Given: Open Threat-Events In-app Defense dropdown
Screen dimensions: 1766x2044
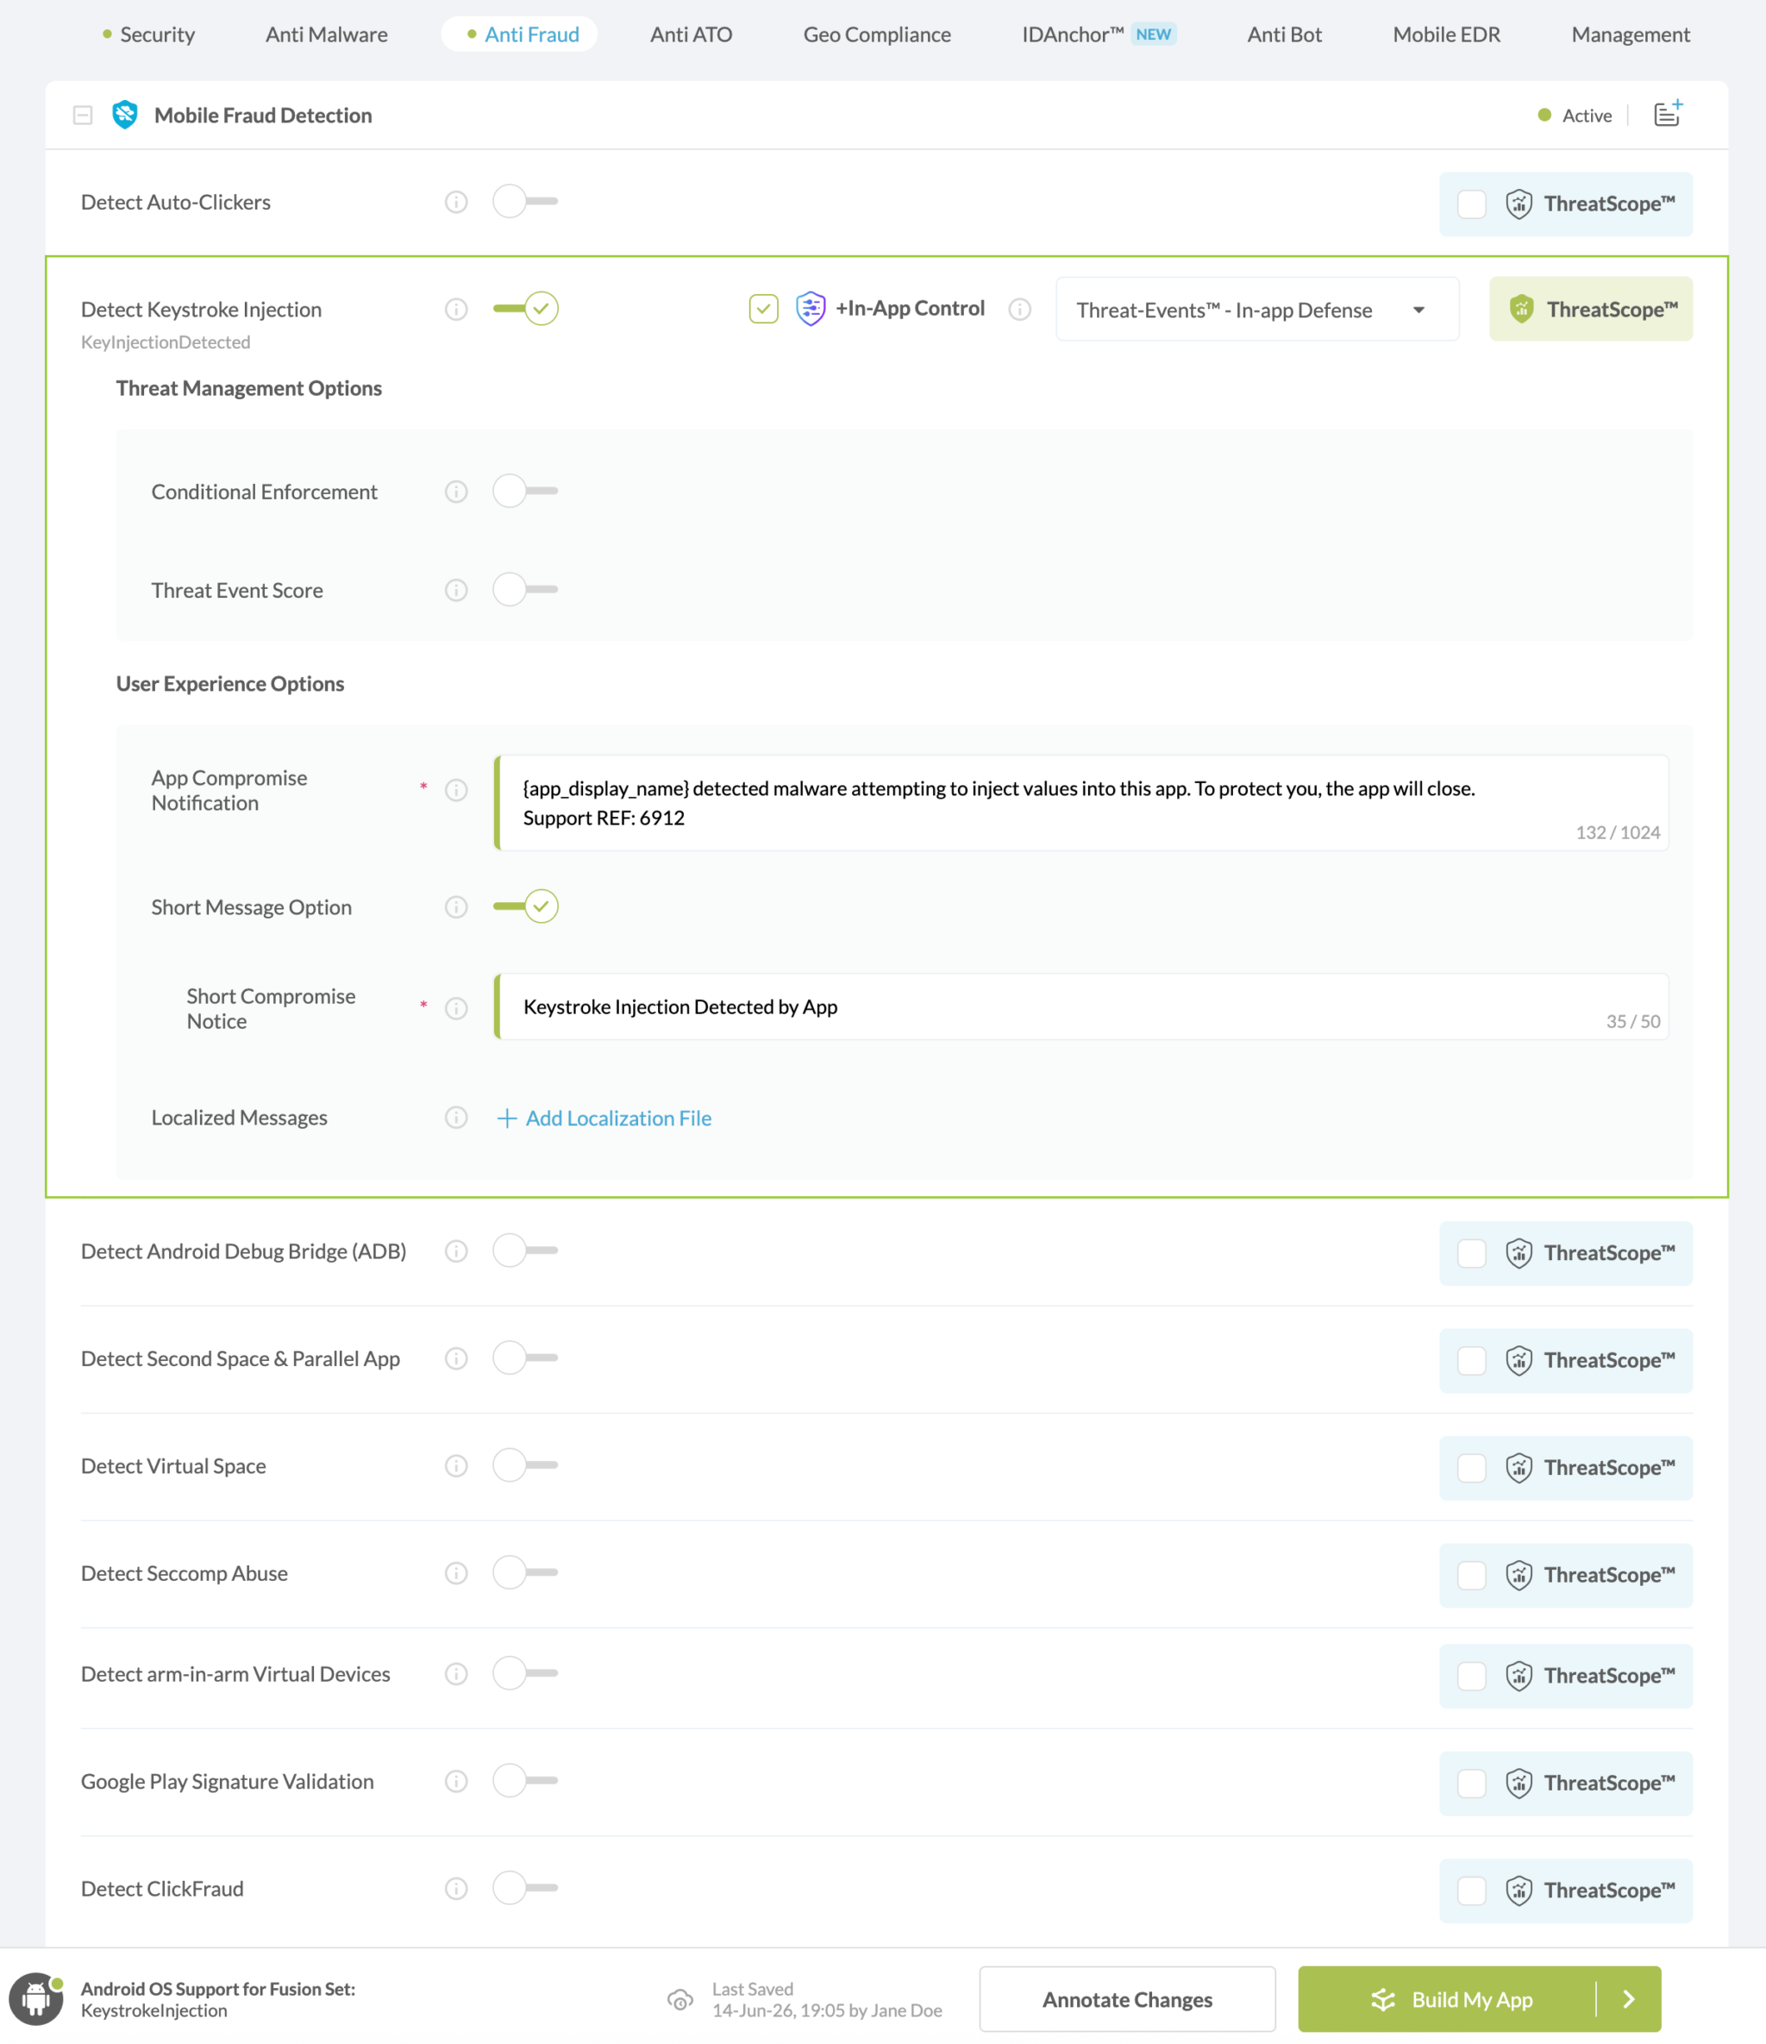Looking at the screenshot, I should [x=1257, y=310].
